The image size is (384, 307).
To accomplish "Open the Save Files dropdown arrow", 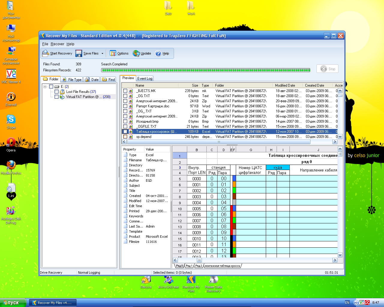I will [x=102, y=53].
